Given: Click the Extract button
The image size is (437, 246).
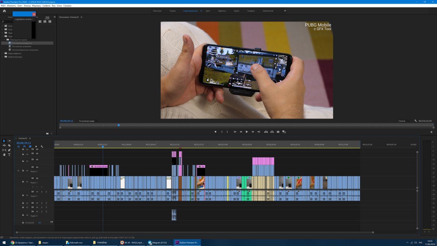Looking at the screenshot, I should pyautogui.click(x=272, y=132).
